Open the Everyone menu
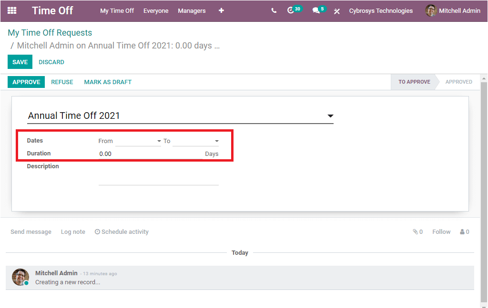Screen dimensions: 488x308 coord(156,10)
